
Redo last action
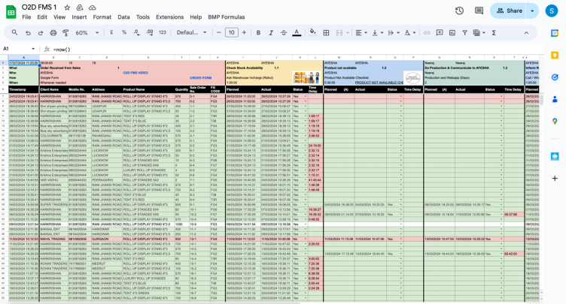coord(41,33)
